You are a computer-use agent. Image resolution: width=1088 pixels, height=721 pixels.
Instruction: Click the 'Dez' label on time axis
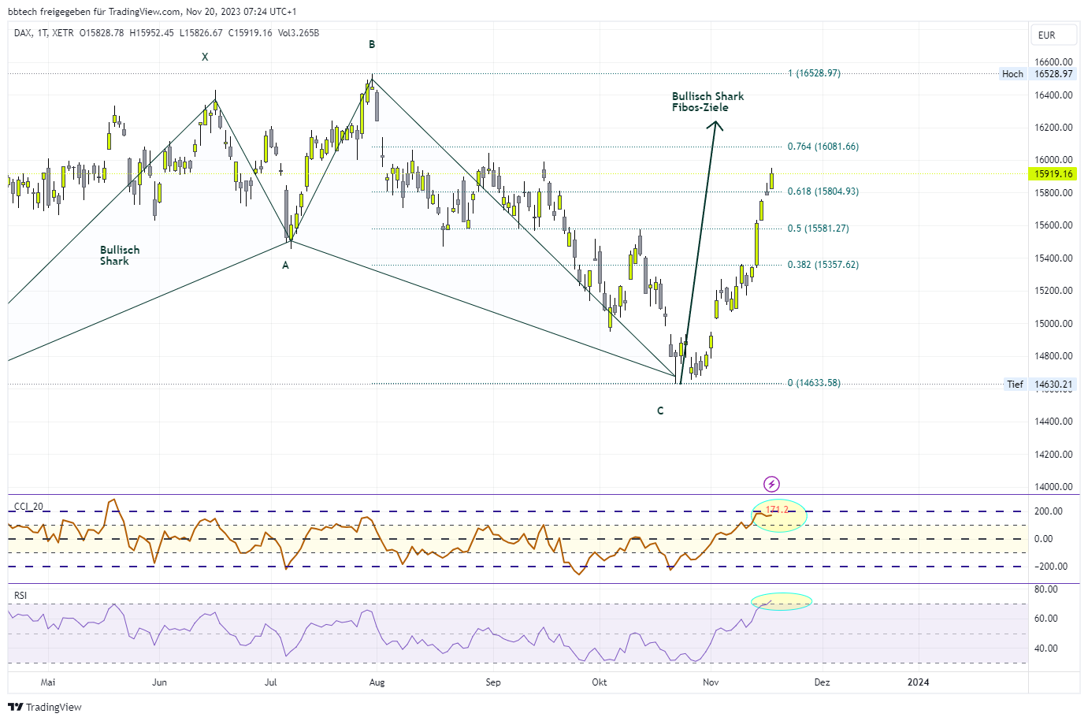(822, 682)
